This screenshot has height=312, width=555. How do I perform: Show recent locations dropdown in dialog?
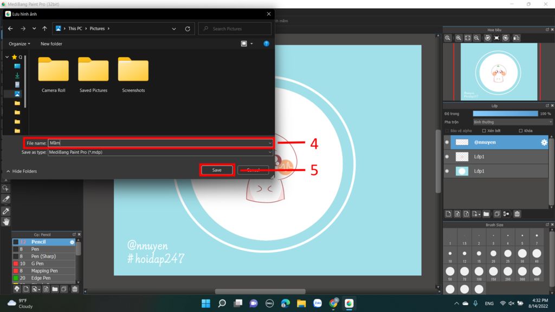(34, 29)
